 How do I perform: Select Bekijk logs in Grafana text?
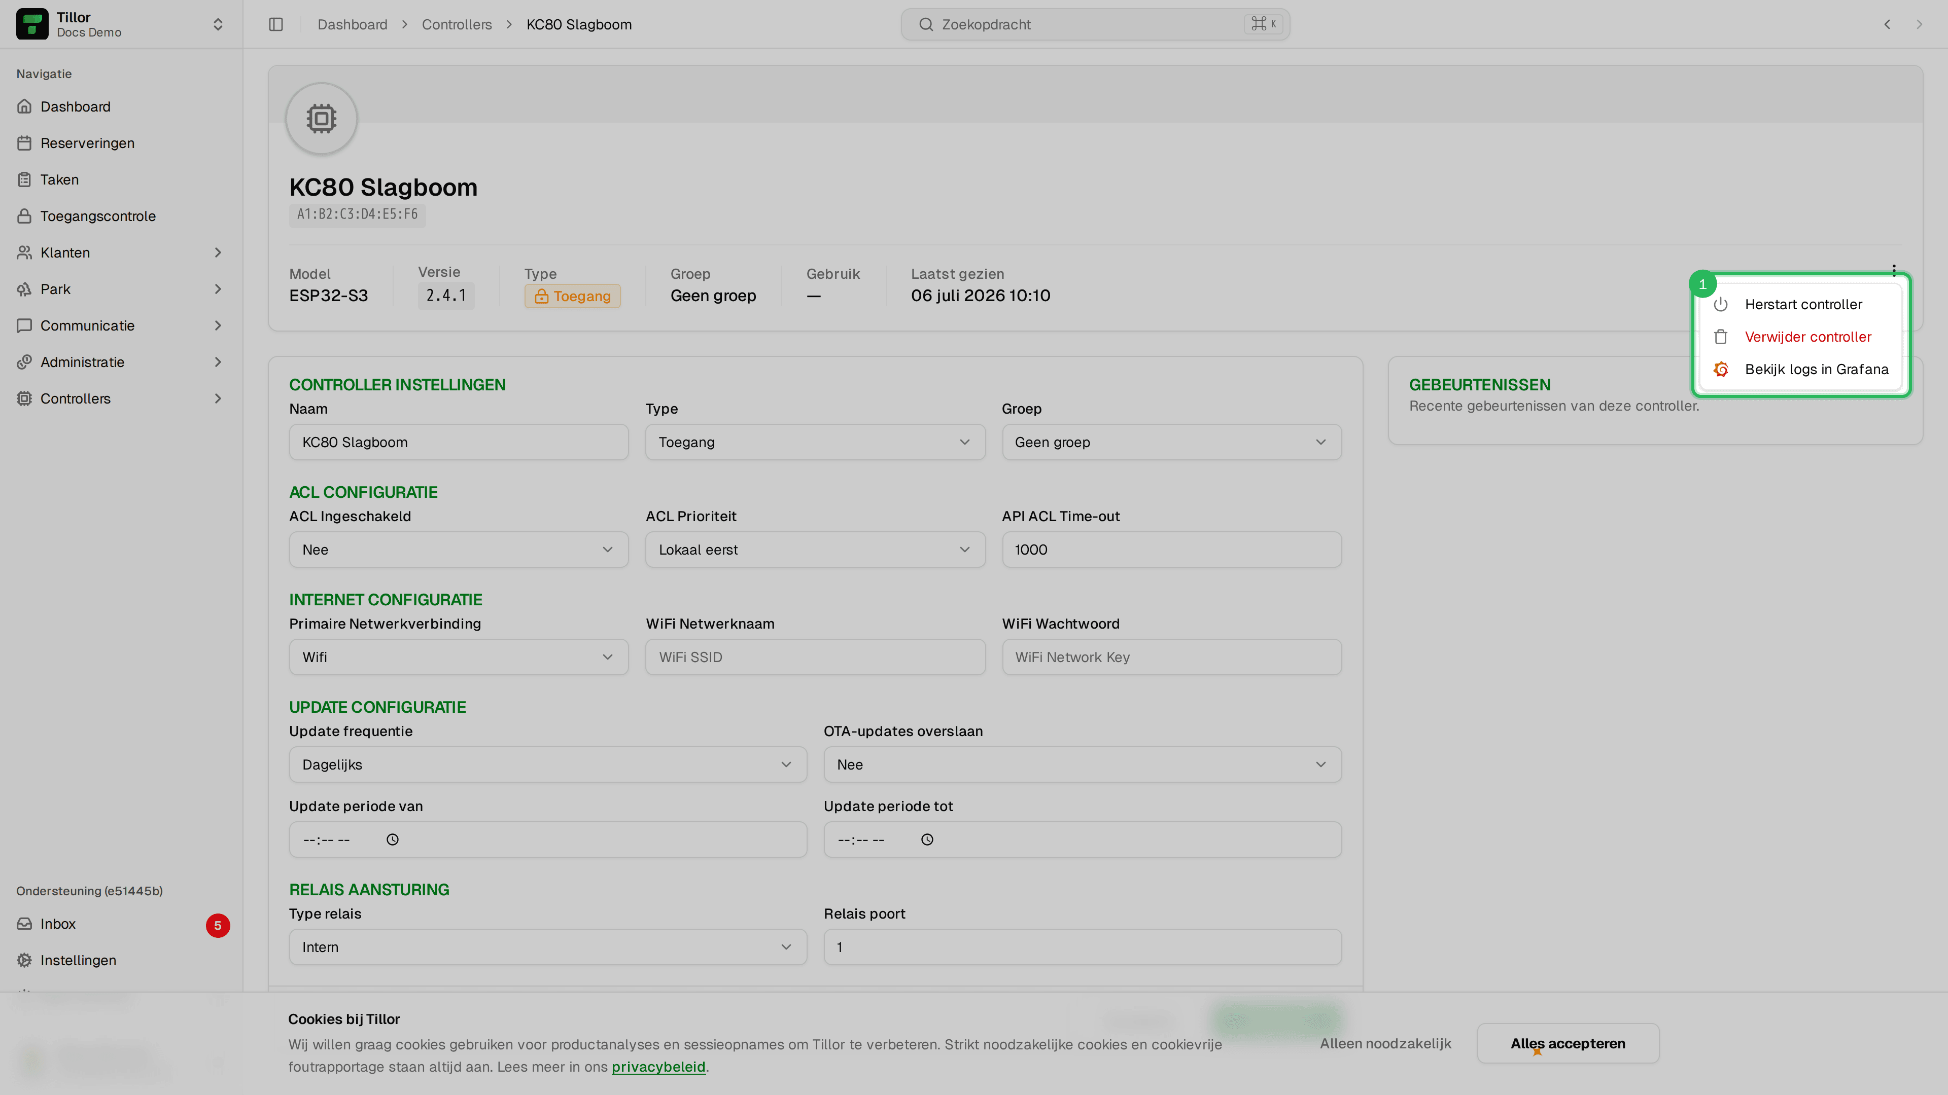coord(1817,370)
